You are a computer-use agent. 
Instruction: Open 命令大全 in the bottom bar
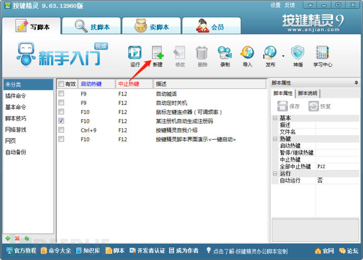[56, 251]
